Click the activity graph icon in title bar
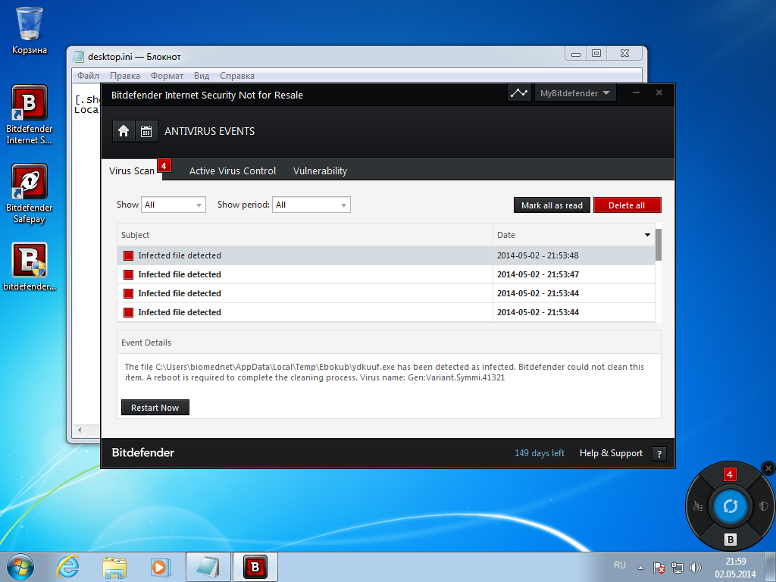This screenshot has height=582, width=776. pos(519,93)
